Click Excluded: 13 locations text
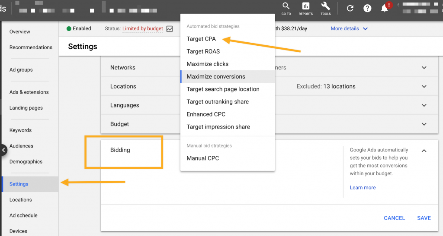The height and width of the screenshot is (236, 443). point(326,86)
